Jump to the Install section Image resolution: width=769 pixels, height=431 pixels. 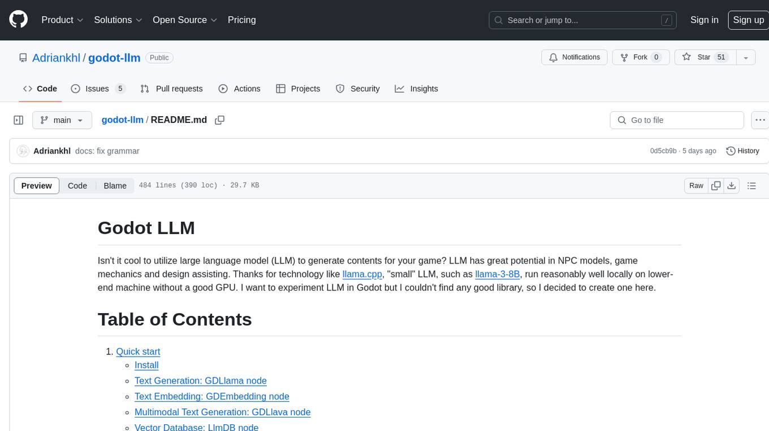pyautogui.click(x=146, y=365)
